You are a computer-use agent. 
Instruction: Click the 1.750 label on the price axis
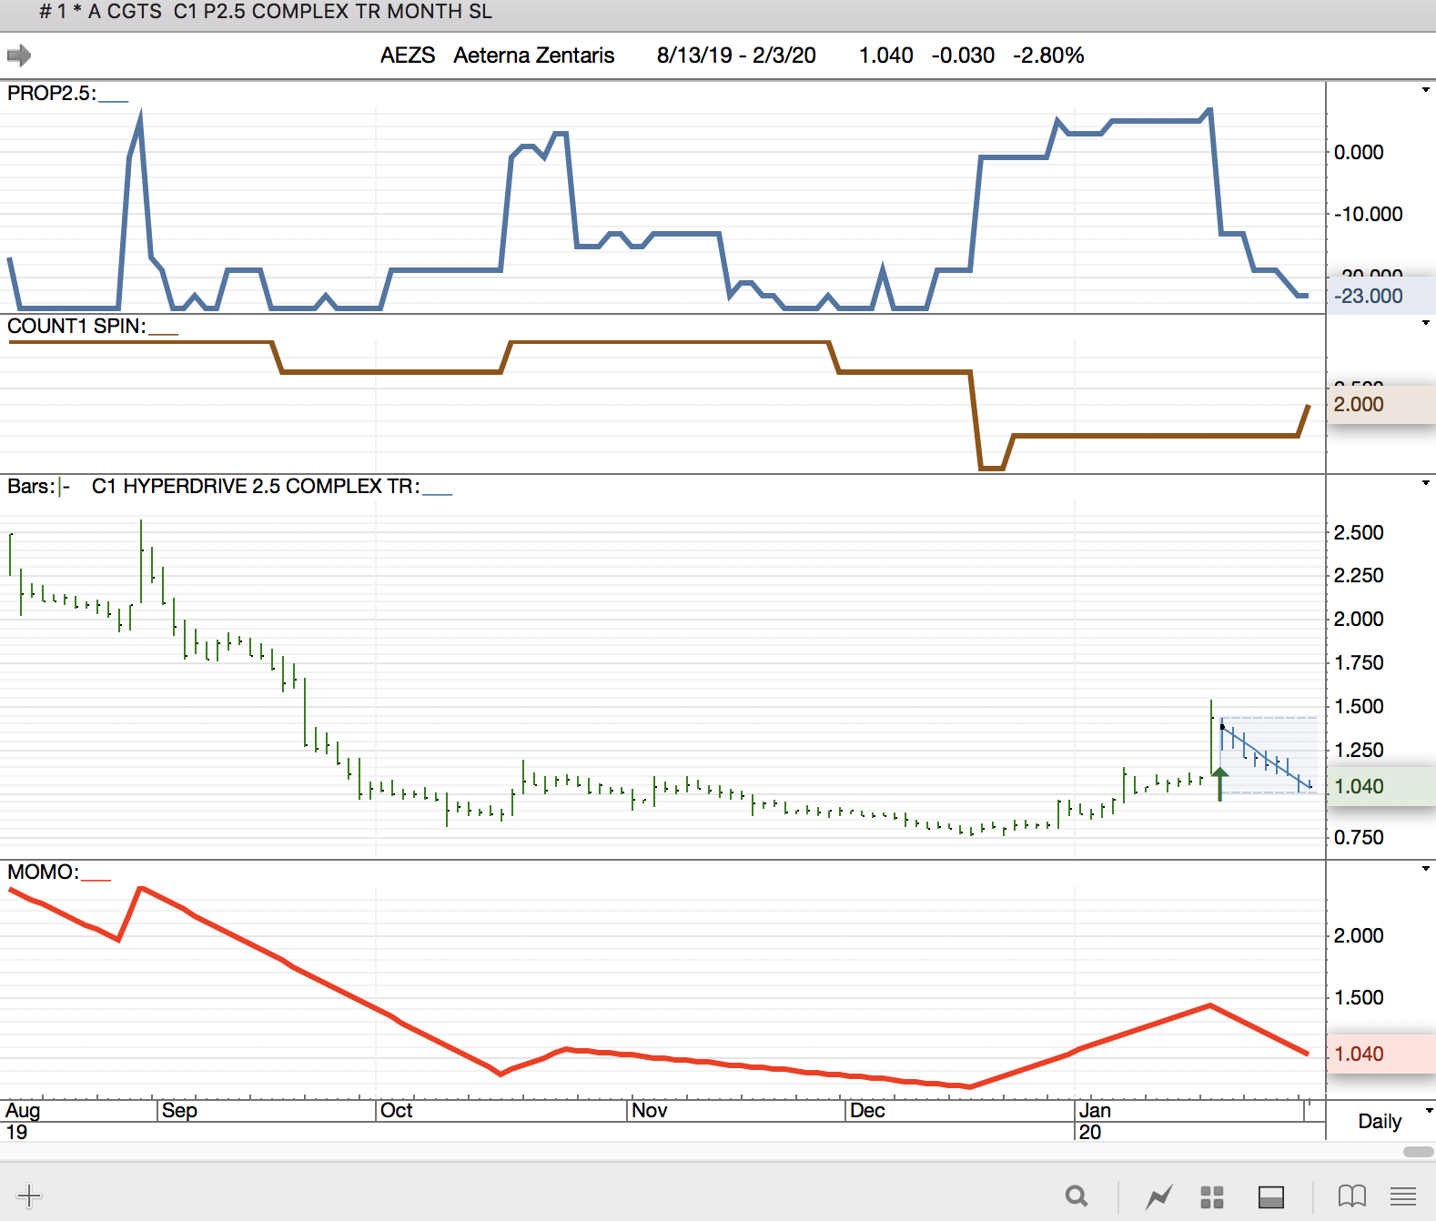(1359, 663)
